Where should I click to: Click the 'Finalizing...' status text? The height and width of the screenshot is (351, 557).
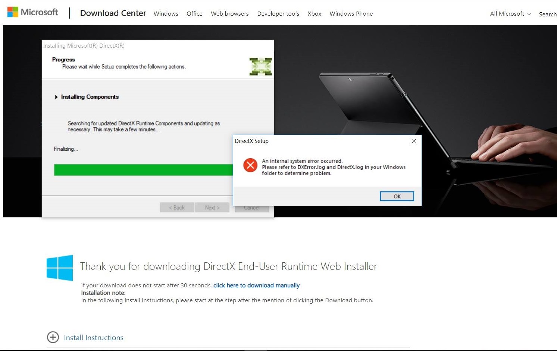pyautogui.click(x=66, y=149)
